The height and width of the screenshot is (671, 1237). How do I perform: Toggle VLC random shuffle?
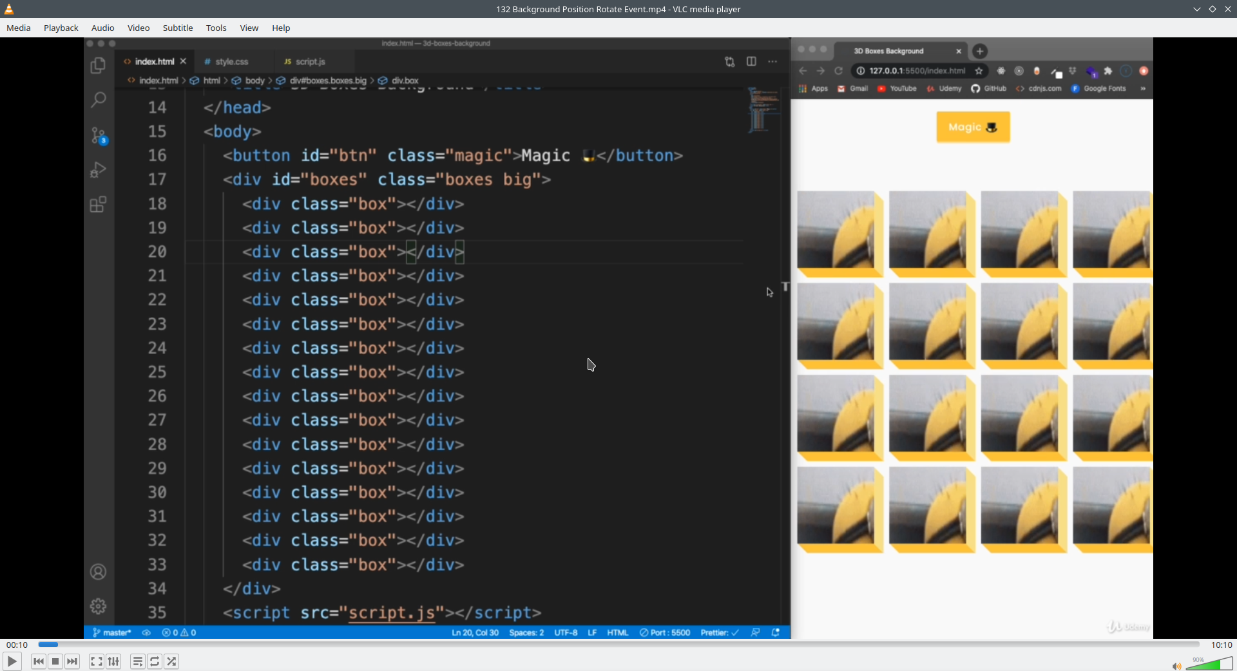(x=171, y=661)
